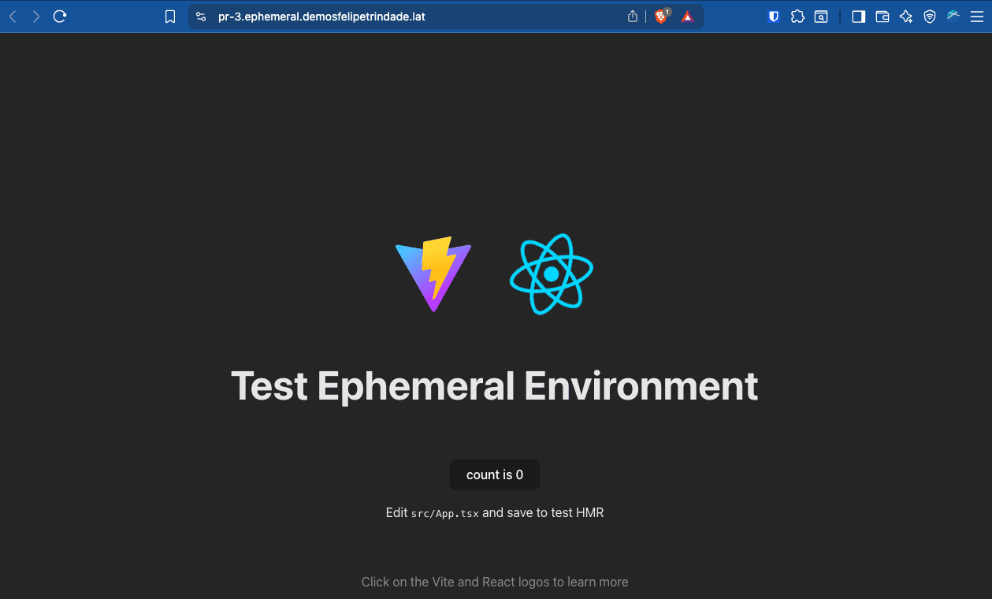Go back to the previous page
Viewport: 992px width, 599px height.
coord(13,17)
